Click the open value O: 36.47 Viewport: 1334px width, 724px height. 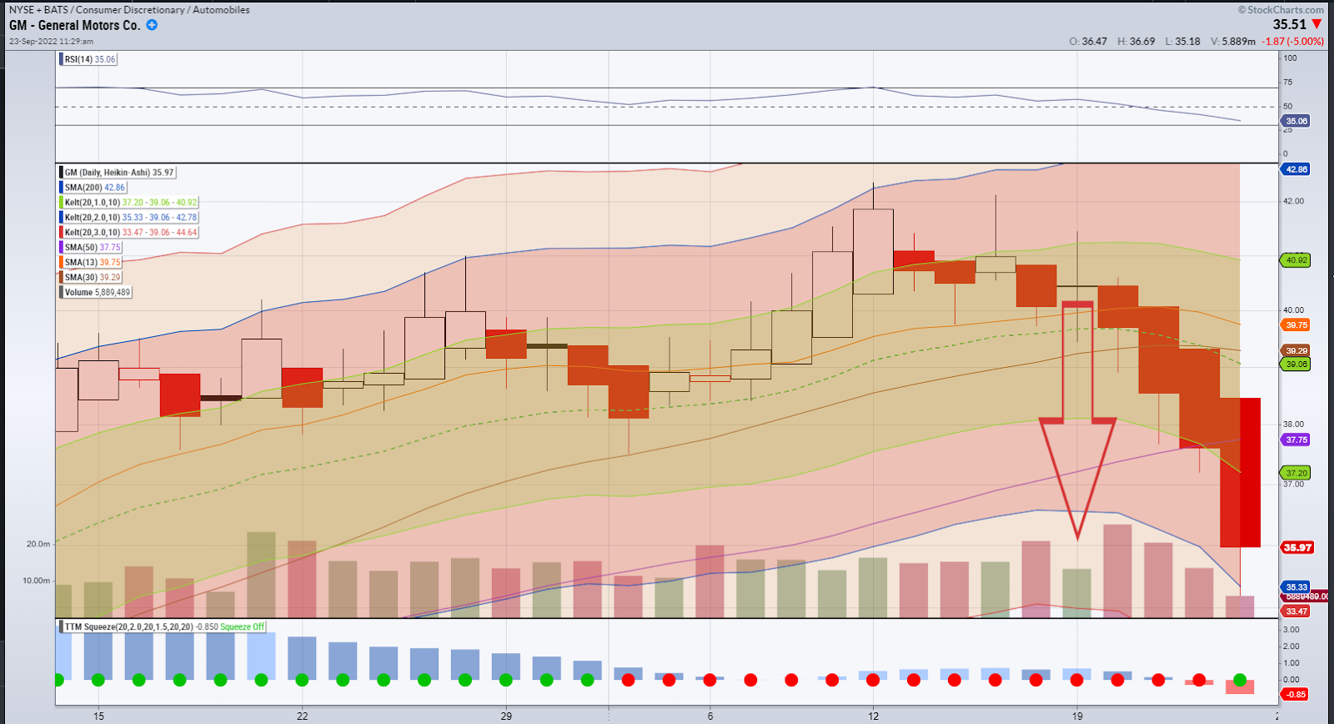click(x=1088, y=41)
